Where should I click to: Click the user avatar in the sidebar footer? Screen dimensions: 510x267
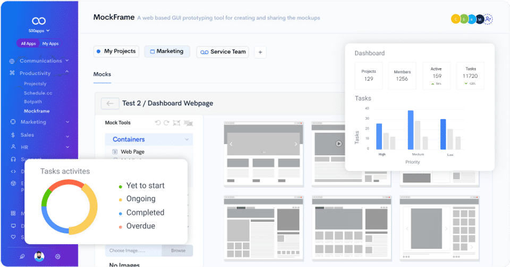[x=39, y=256]
